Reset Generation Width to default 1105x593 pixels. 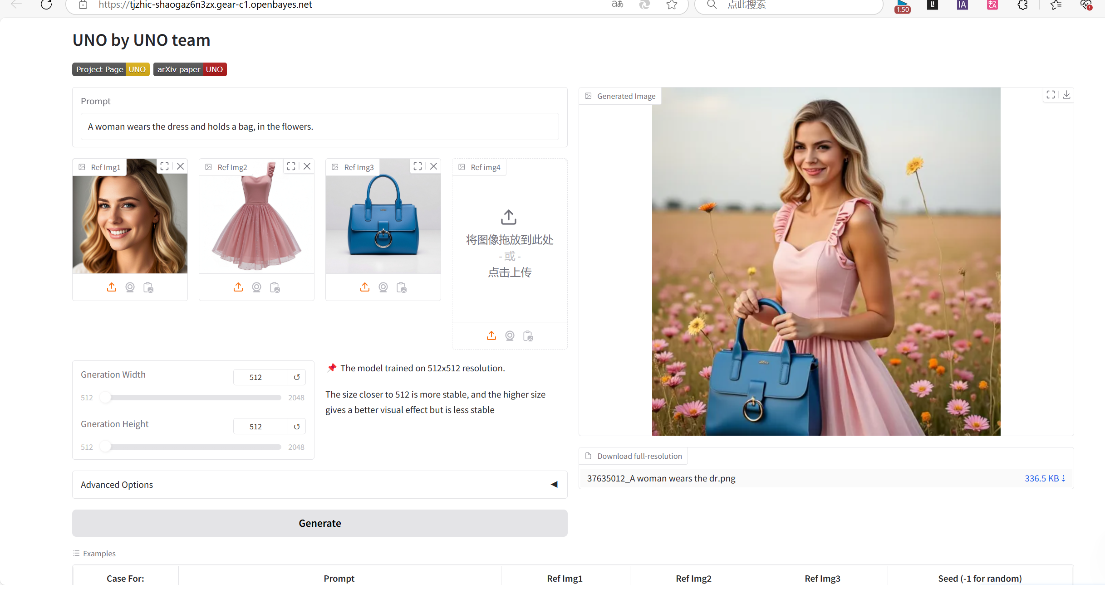click(297, 377)
